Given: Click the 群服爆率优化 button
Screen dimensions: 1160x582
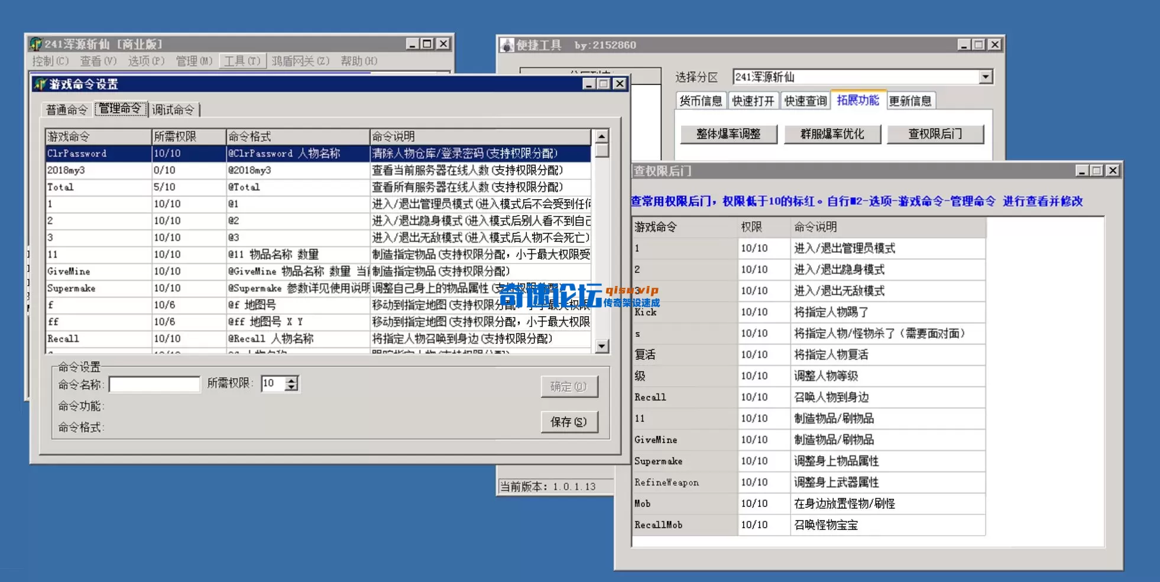Looking at the screenshot, I should (832, 134).
